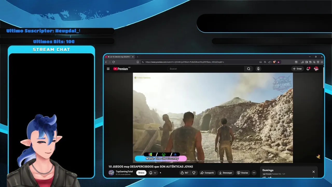Click the Domingo playlist title
The image size is (332, 187).
[268, 170]
